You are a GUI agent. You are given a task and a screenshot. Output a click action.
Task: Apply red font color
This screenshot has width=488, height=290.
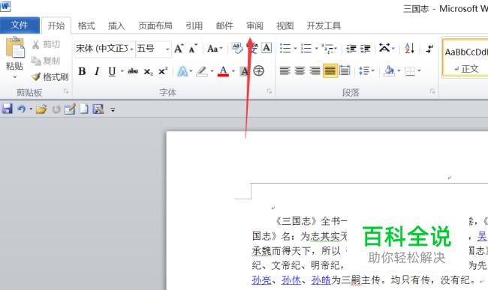(x=223, y=71)
